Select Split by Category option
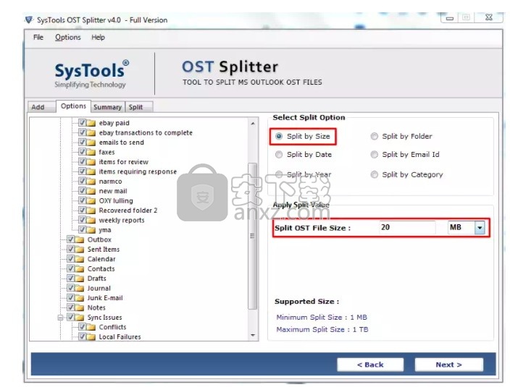Screen dimensions: 510x387 375,174
